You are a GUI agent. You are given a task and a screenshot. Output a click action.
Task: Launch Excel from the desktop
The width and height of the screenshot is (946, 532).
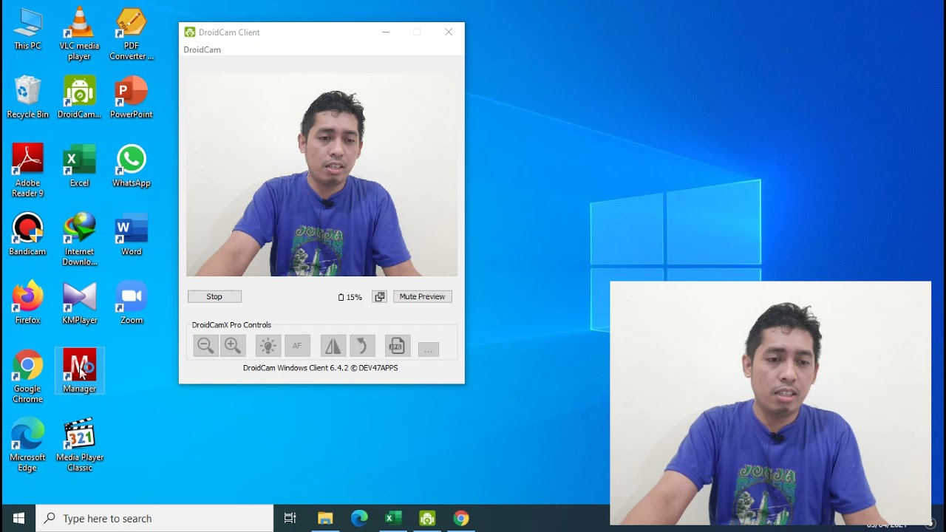79,166
